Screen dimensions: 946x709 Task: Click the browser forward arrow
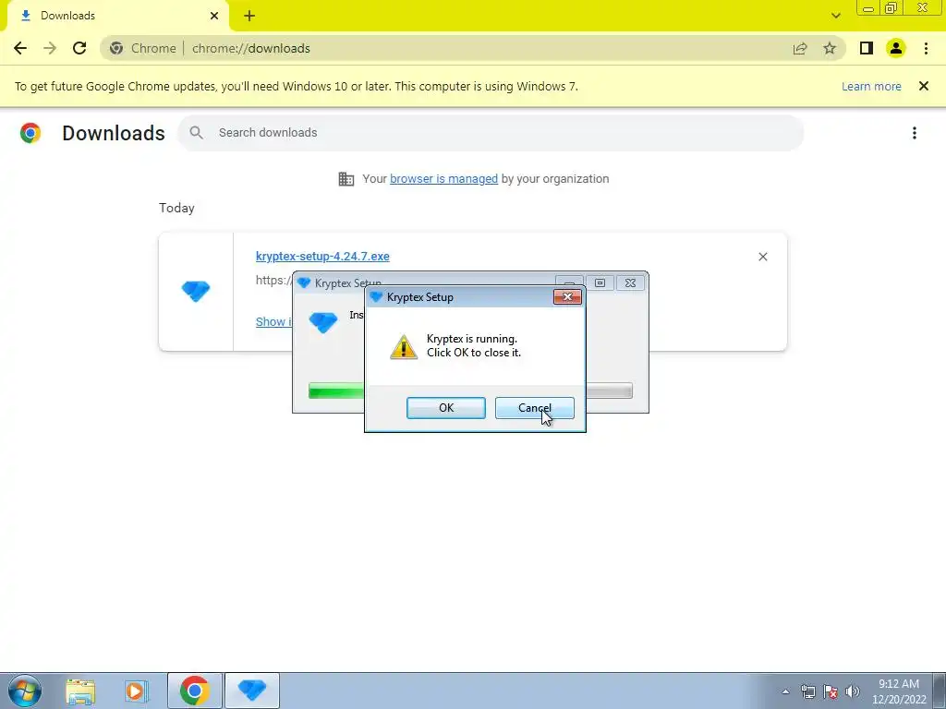[50, 48]
